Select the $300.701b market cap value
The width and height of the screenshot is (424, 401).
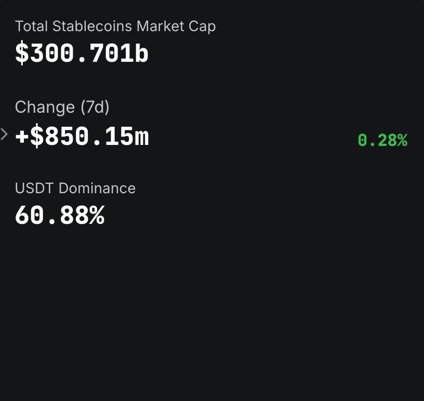click(82, 54)
